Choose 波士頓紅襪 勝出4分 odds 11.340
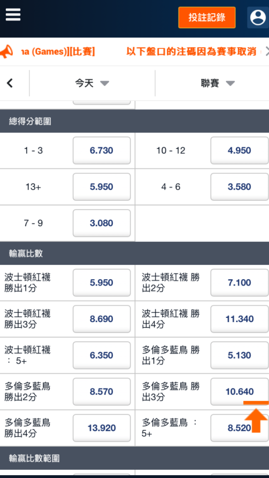The width and height of the screenshot is (269, 478). 239,319
